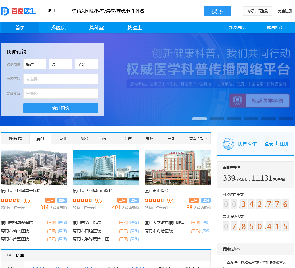Open 厦门市海沧医院 link
This screenshot has height=268, width=295.
(x=159, y=231)
